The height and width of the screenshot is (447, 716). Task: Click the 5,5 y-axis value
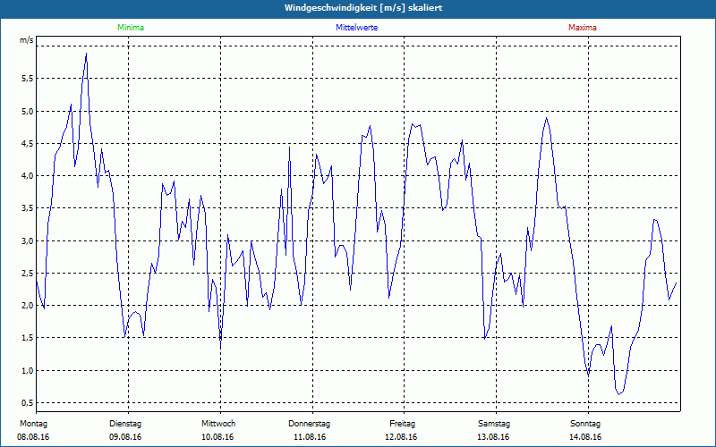coord(28,79)
